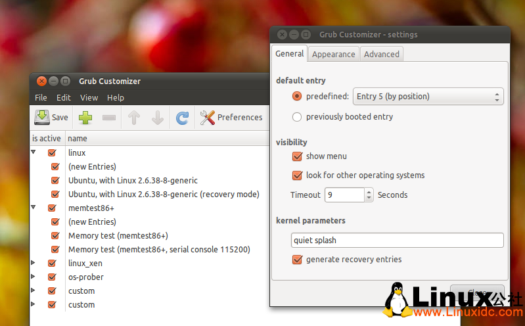Expand the first custom tree node
The height and width of the screenshot is (326, 525).
33,290
